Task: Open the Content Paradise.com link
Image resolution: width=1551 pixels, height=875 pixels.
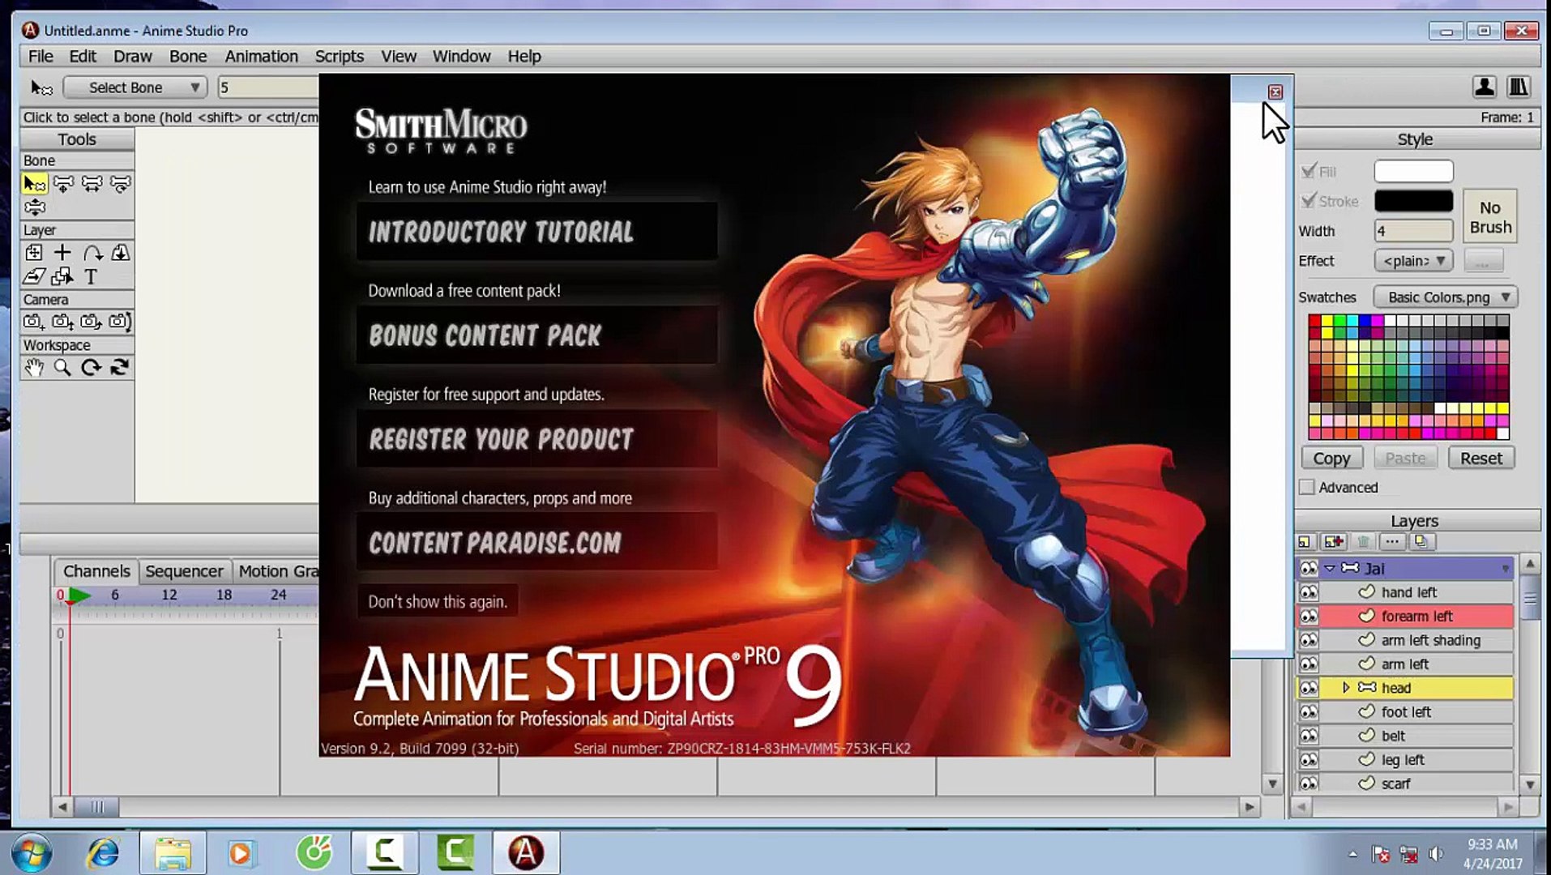Action: click(536, 542)
